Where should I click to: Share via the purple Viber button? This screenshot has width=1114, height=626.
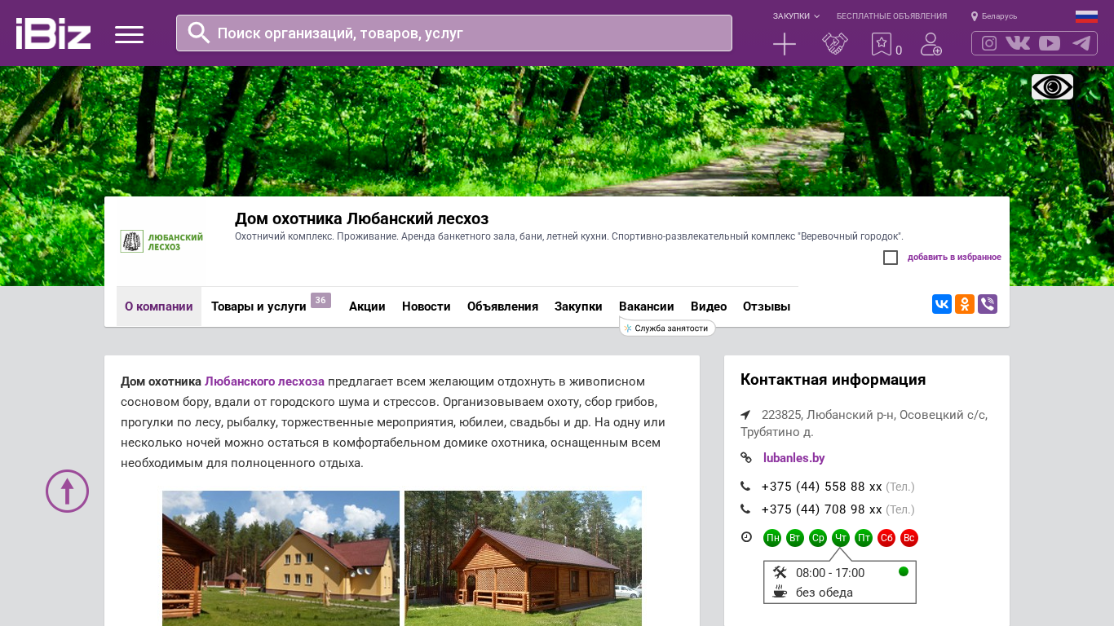988,304
